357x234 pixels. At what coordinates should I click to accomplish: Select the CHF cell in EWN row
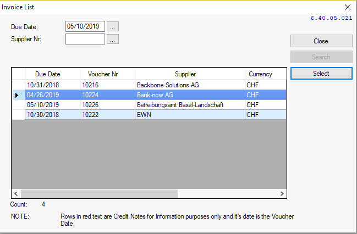click(x=266, y=115)
